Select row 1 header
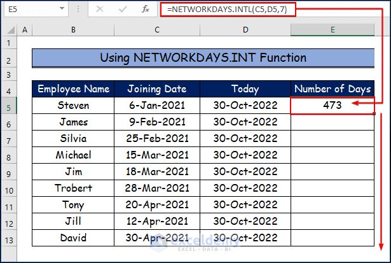The width and height of the screenshot is (391, 263). point(9,43)
